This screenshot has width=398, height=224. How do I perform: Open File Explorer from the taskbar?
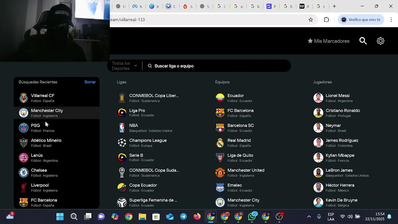(x=142, y=217)
